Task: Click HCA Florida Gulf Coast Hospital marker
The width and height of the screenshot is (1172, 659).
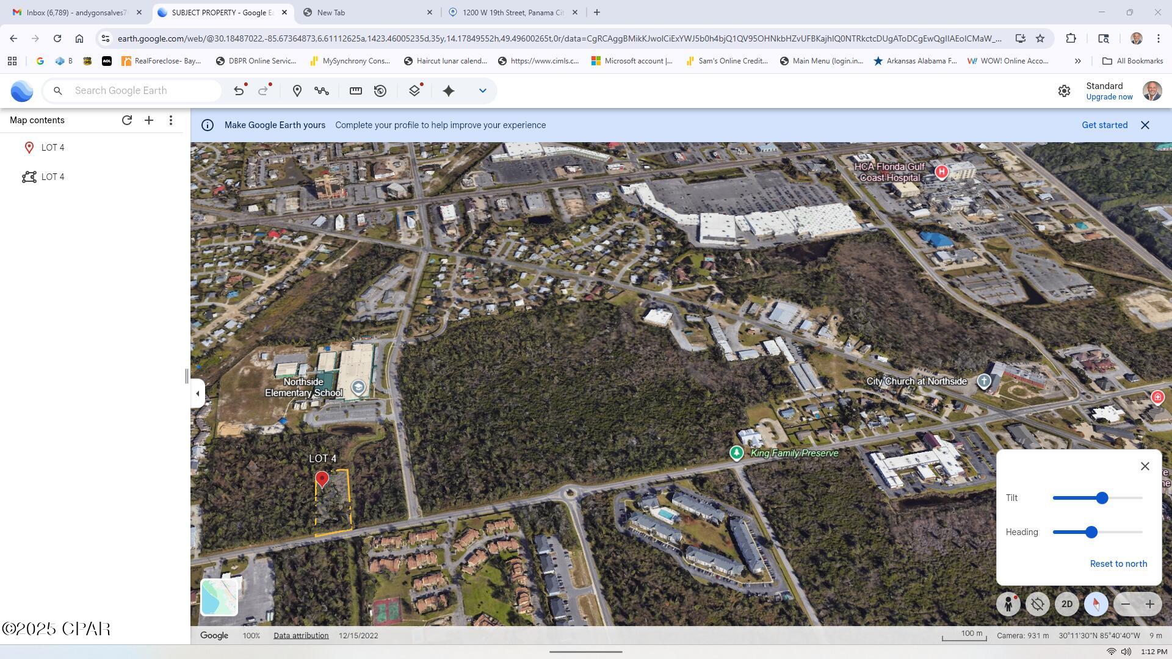Action: tap(941, 172)
